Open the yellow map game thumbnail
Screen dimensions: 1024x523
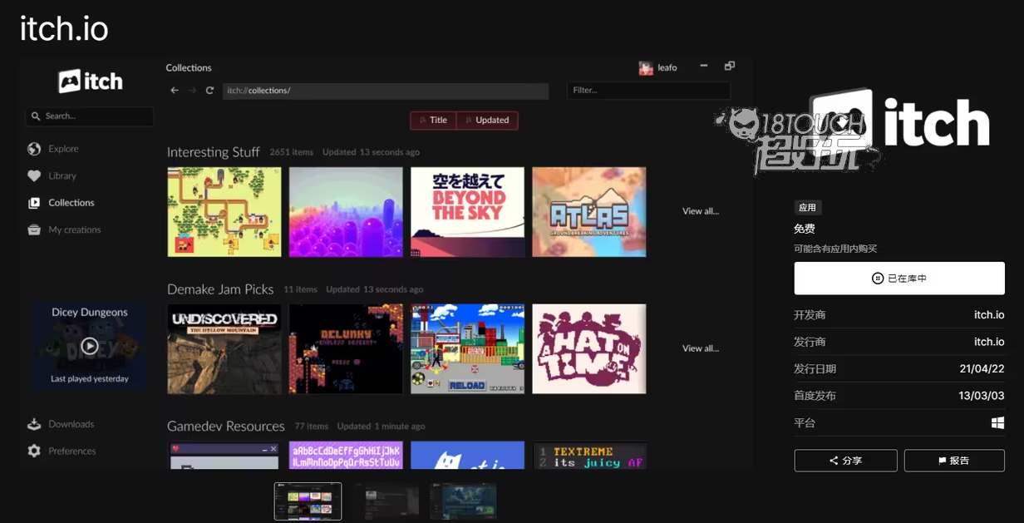[x=224, y=212]
